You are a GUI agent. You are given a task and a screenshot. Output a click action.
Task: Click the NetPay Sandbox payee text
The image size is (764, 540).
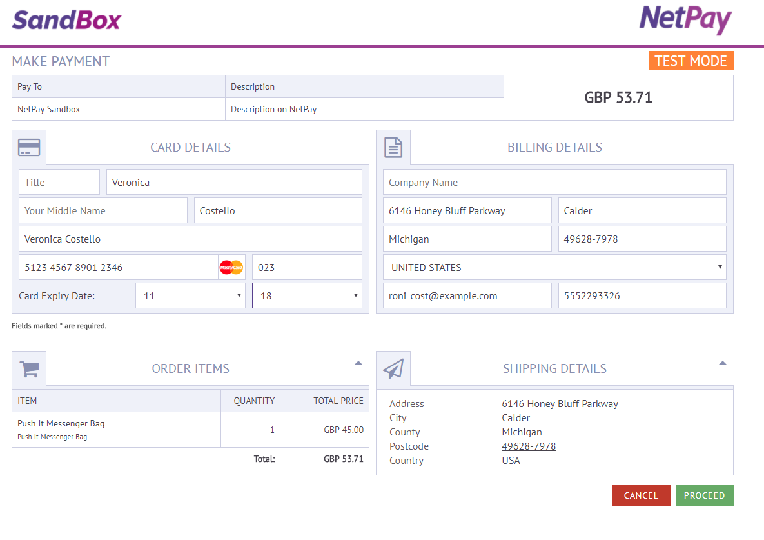click(49, 109)
